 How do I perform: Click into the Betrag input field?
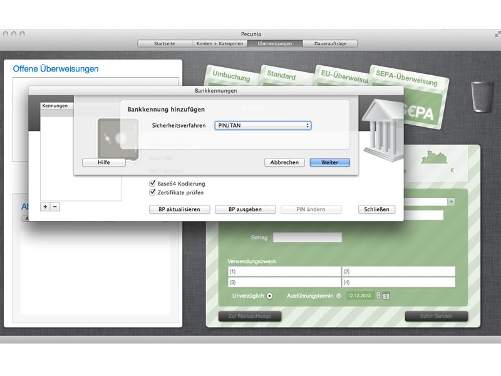[307, 238]
